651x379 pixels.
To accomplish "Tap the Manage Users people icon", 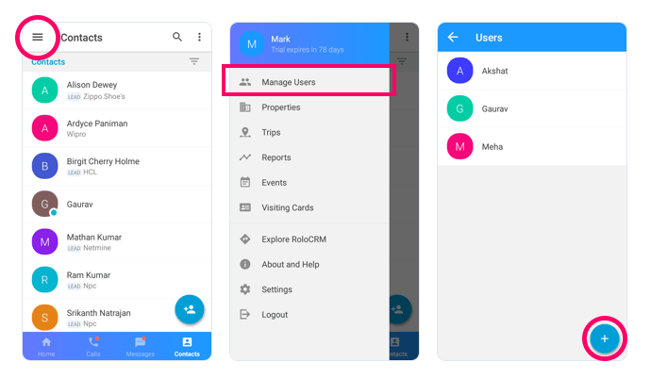I will click(245, 82).
